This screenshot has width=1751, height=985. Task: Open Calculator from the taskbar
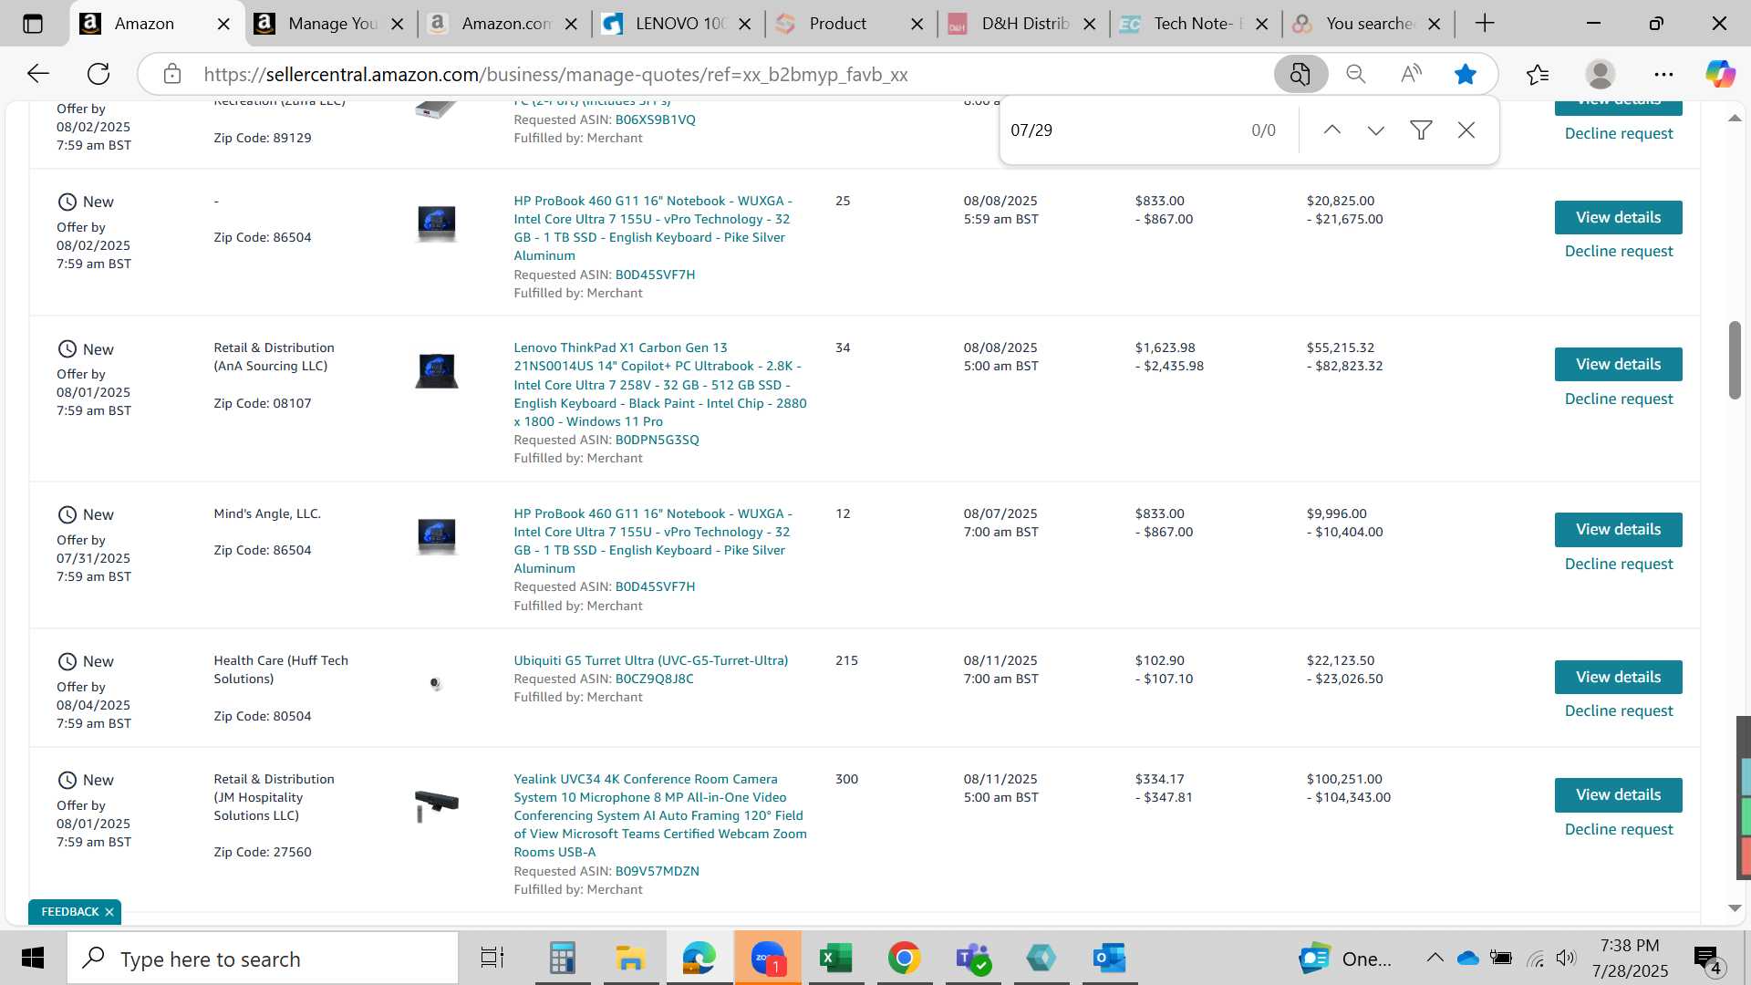click(x=562, y=958)
